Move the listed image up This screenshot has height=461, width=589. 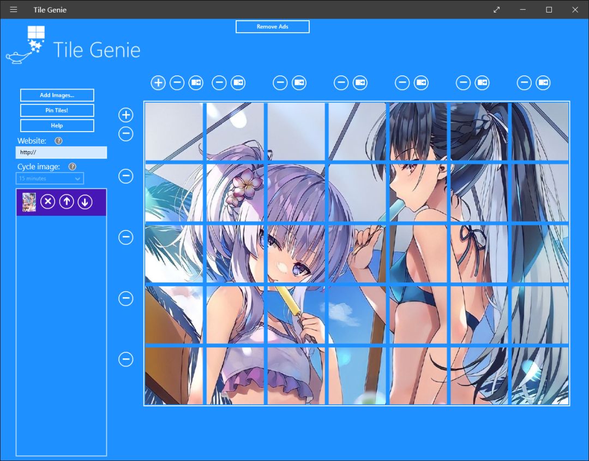[x=67, y=202]
